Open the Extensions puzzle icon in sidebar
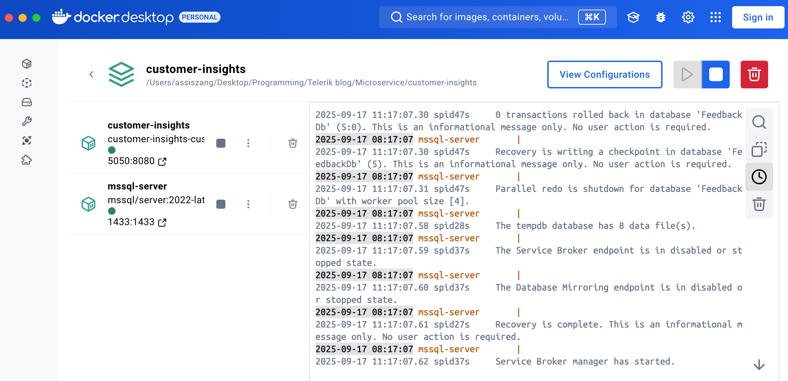 (x=27, y=160)
